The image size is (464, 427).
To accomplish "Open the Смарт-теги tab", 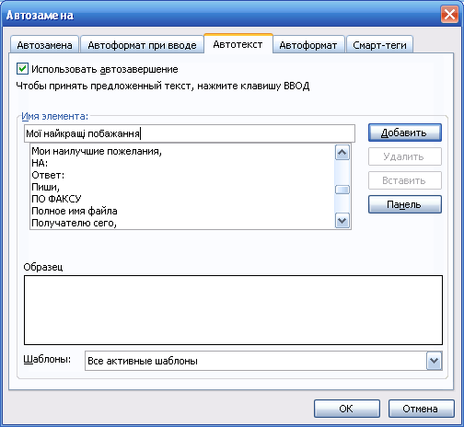I will 379,45.
